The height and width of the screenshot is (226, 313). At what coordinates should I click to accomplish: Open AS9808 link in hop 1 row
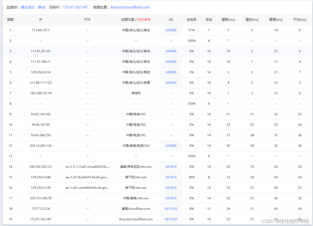click(x=171, y=30)
